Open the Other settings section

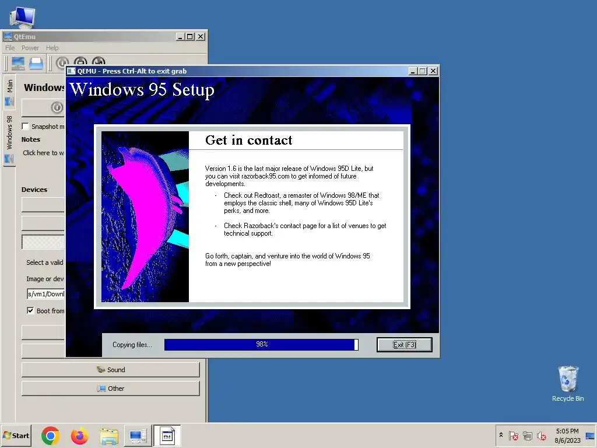pyautogui.click(x=110, y=388)
